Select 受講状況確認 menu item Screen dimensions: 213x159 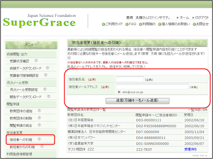pos(19,61)
